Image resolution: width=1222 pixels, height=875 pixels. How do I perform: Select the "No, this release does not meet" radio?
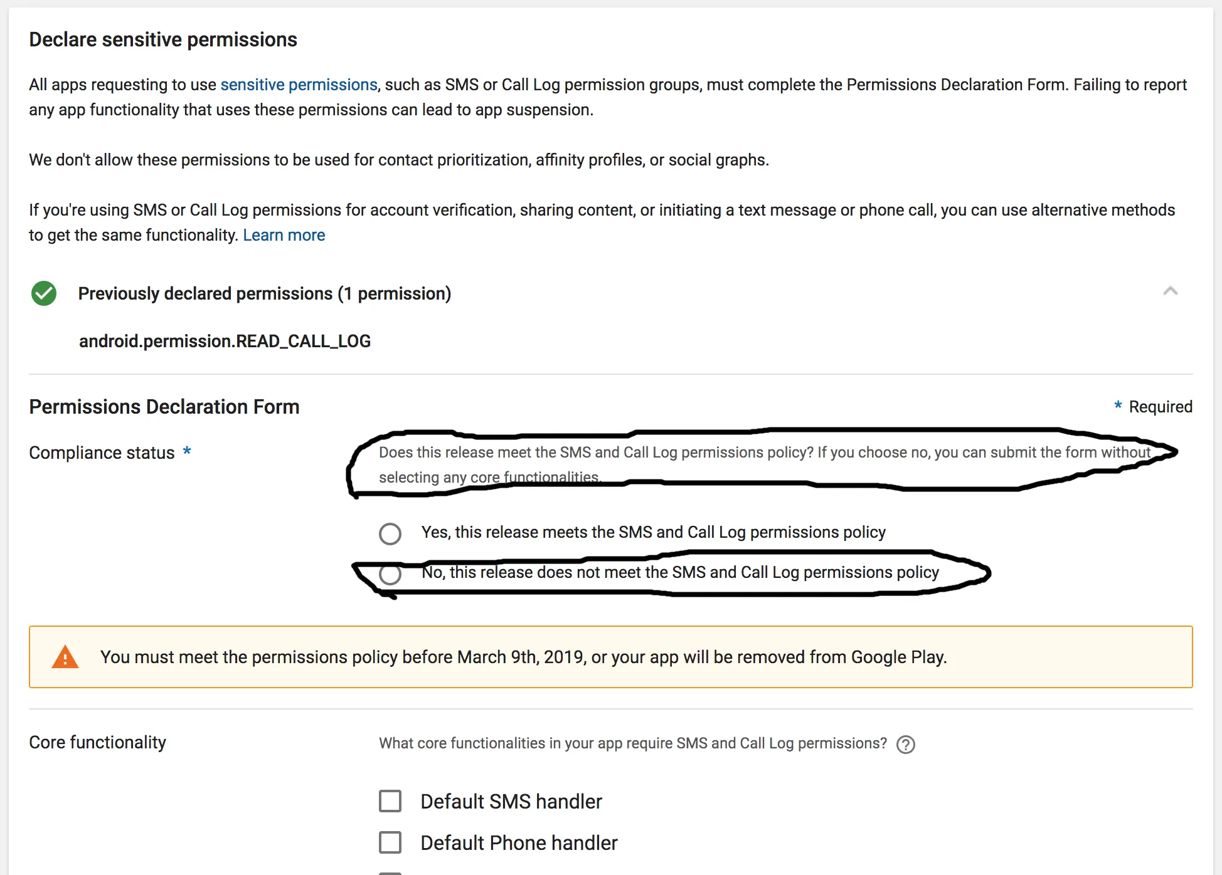coord(390,574)
